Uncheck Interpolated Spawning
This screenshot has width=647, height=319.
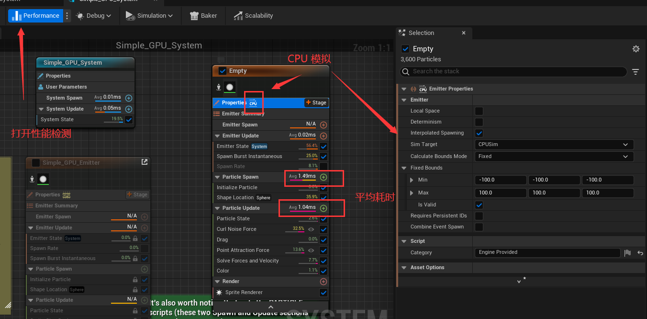tap(479, 133)
